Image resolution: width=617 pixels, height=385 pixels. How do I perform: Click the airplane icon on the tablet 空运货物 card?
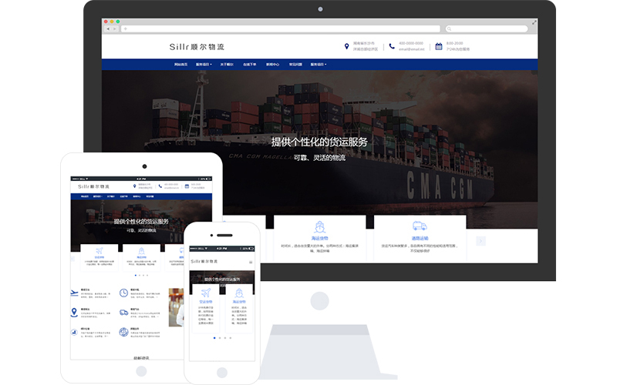coord(99,251)
